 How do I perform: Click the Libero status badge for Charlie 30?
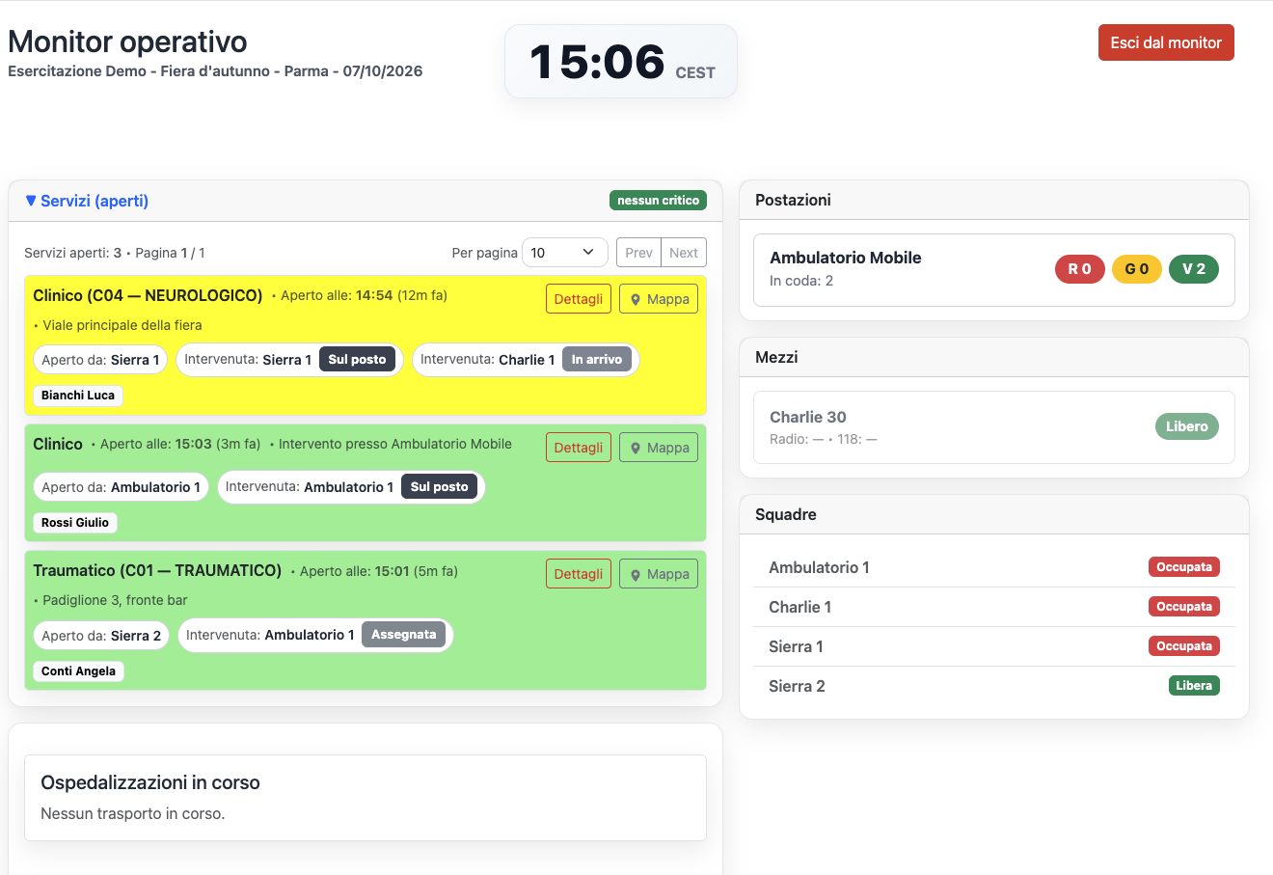click(x=1187, y=426)
